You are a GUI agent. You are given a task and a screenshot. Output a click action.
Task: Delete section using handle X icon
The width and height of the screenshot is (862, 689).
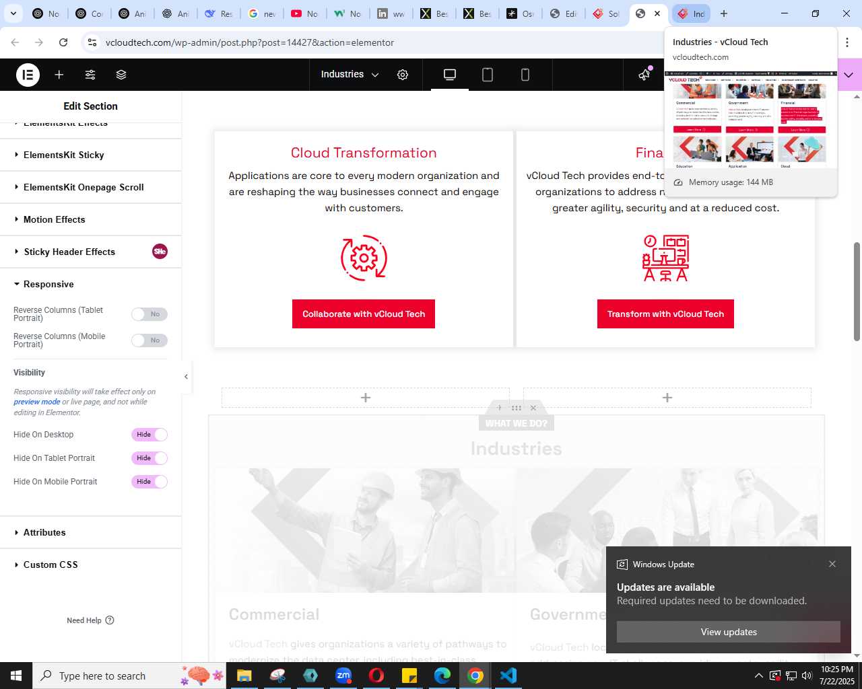533,408
